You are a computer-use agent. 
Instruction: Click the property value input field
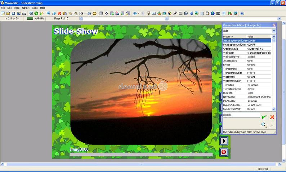[241, 115]
